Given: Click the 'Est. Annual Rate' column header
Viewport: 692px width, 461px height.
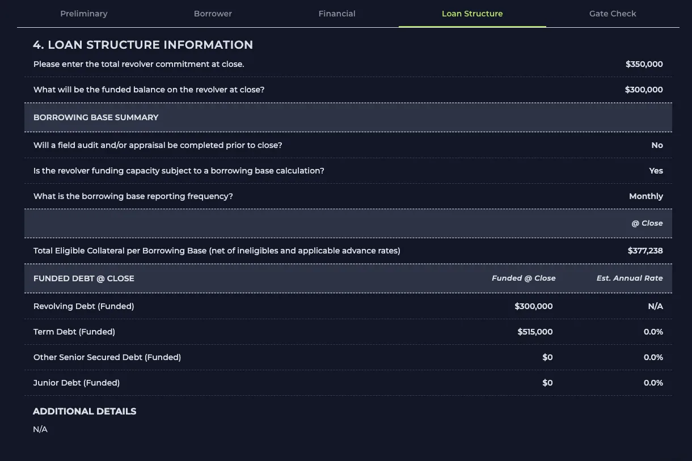Looking at the screenshot, I should (x=630, y=278).
